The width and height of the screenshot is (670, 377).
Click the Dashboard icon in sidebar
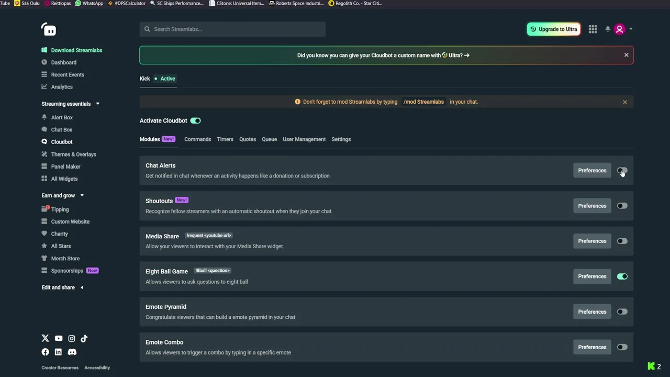tap(44, 62)
